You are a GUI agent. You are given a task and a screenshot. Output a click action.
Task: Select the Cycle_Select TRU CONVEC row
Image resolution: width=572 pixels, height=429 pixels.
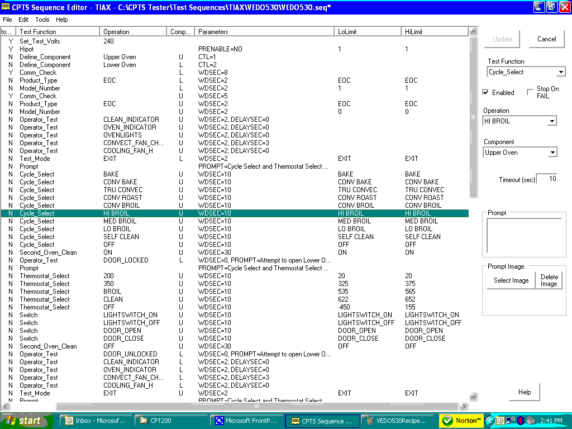click(x=235, y=190)
